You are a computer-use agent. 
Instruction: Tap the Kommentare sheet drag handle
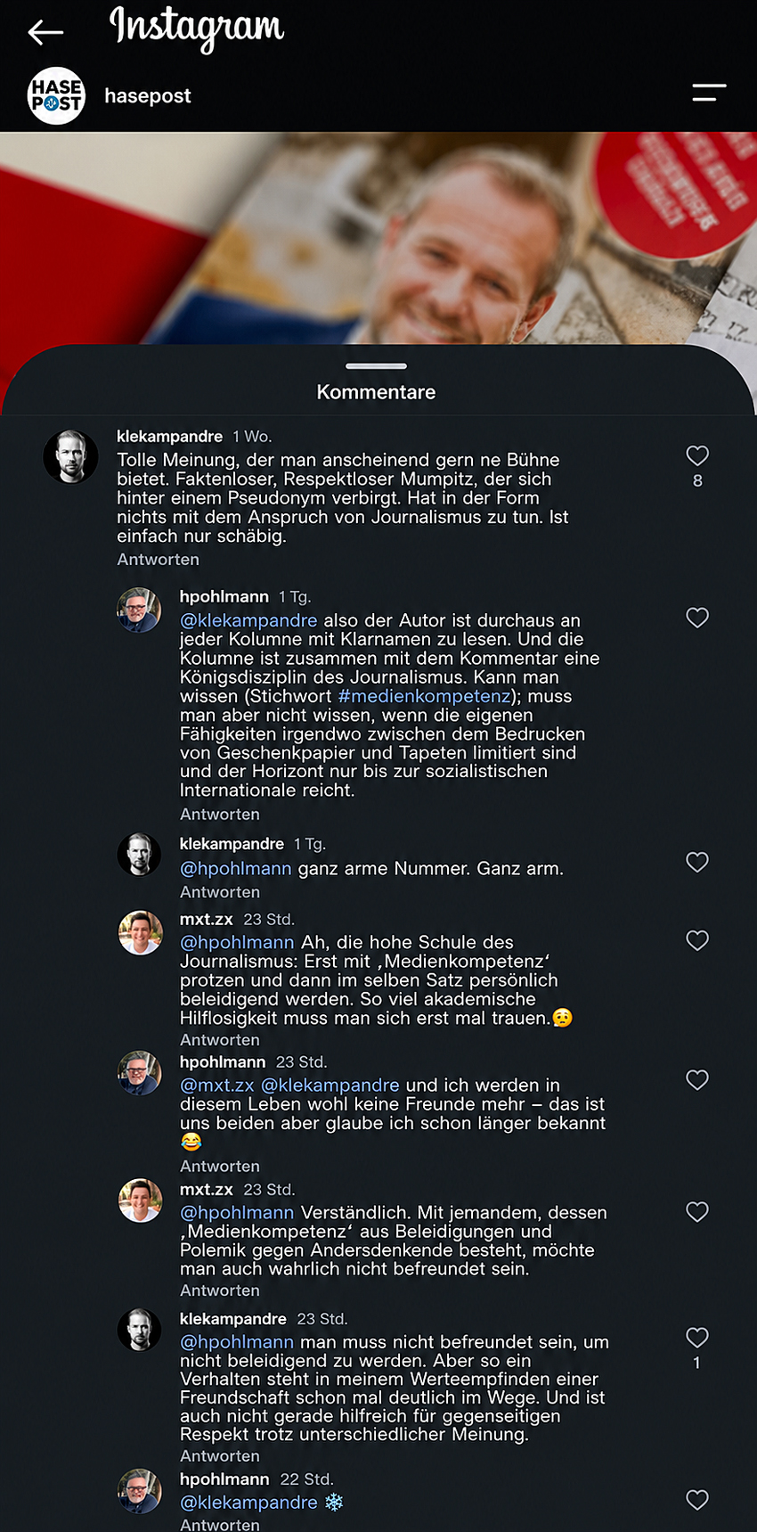[x=376, y=365]
